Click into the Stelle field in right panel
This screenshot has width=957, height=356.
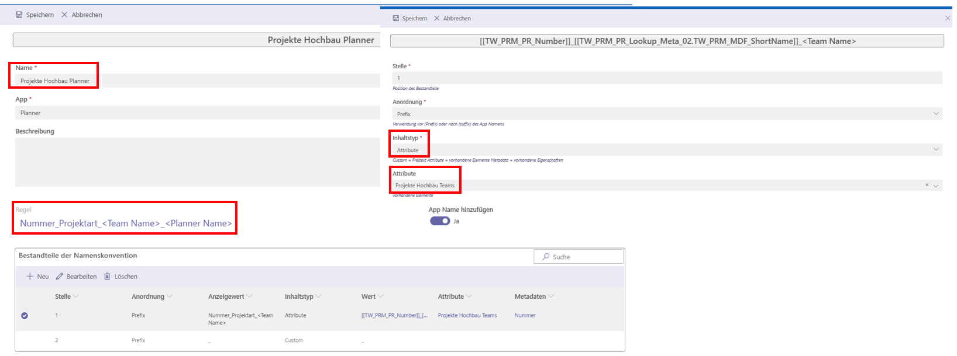click(x=667, y=78)
